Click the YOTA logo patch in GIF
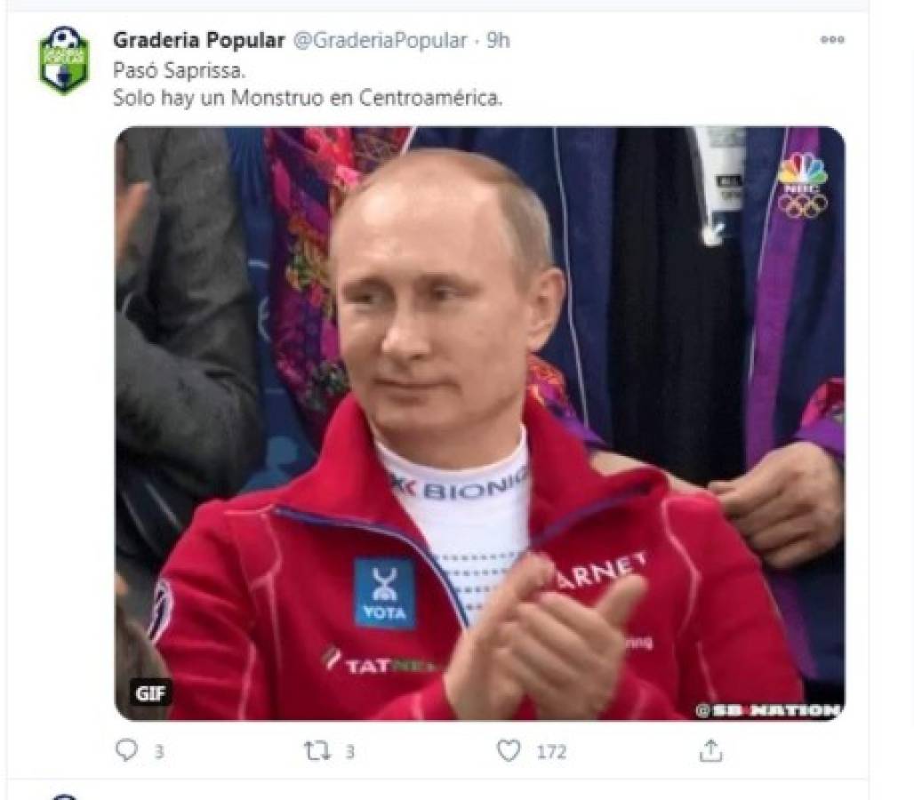This screenshot has height=800, width=914. [x=385, y=594]
